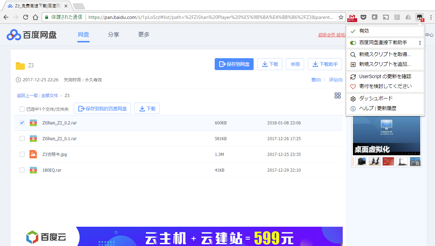435x246 pixels.
Task: Click the Adobe Acrobat PDF extension icon
Action: click(397, 17)
